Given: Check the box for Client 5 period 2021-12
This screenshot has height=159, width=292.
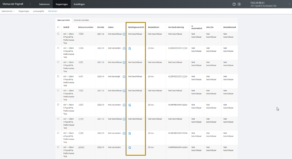Looking at the screenshot, I should click(x=58, y=90).
